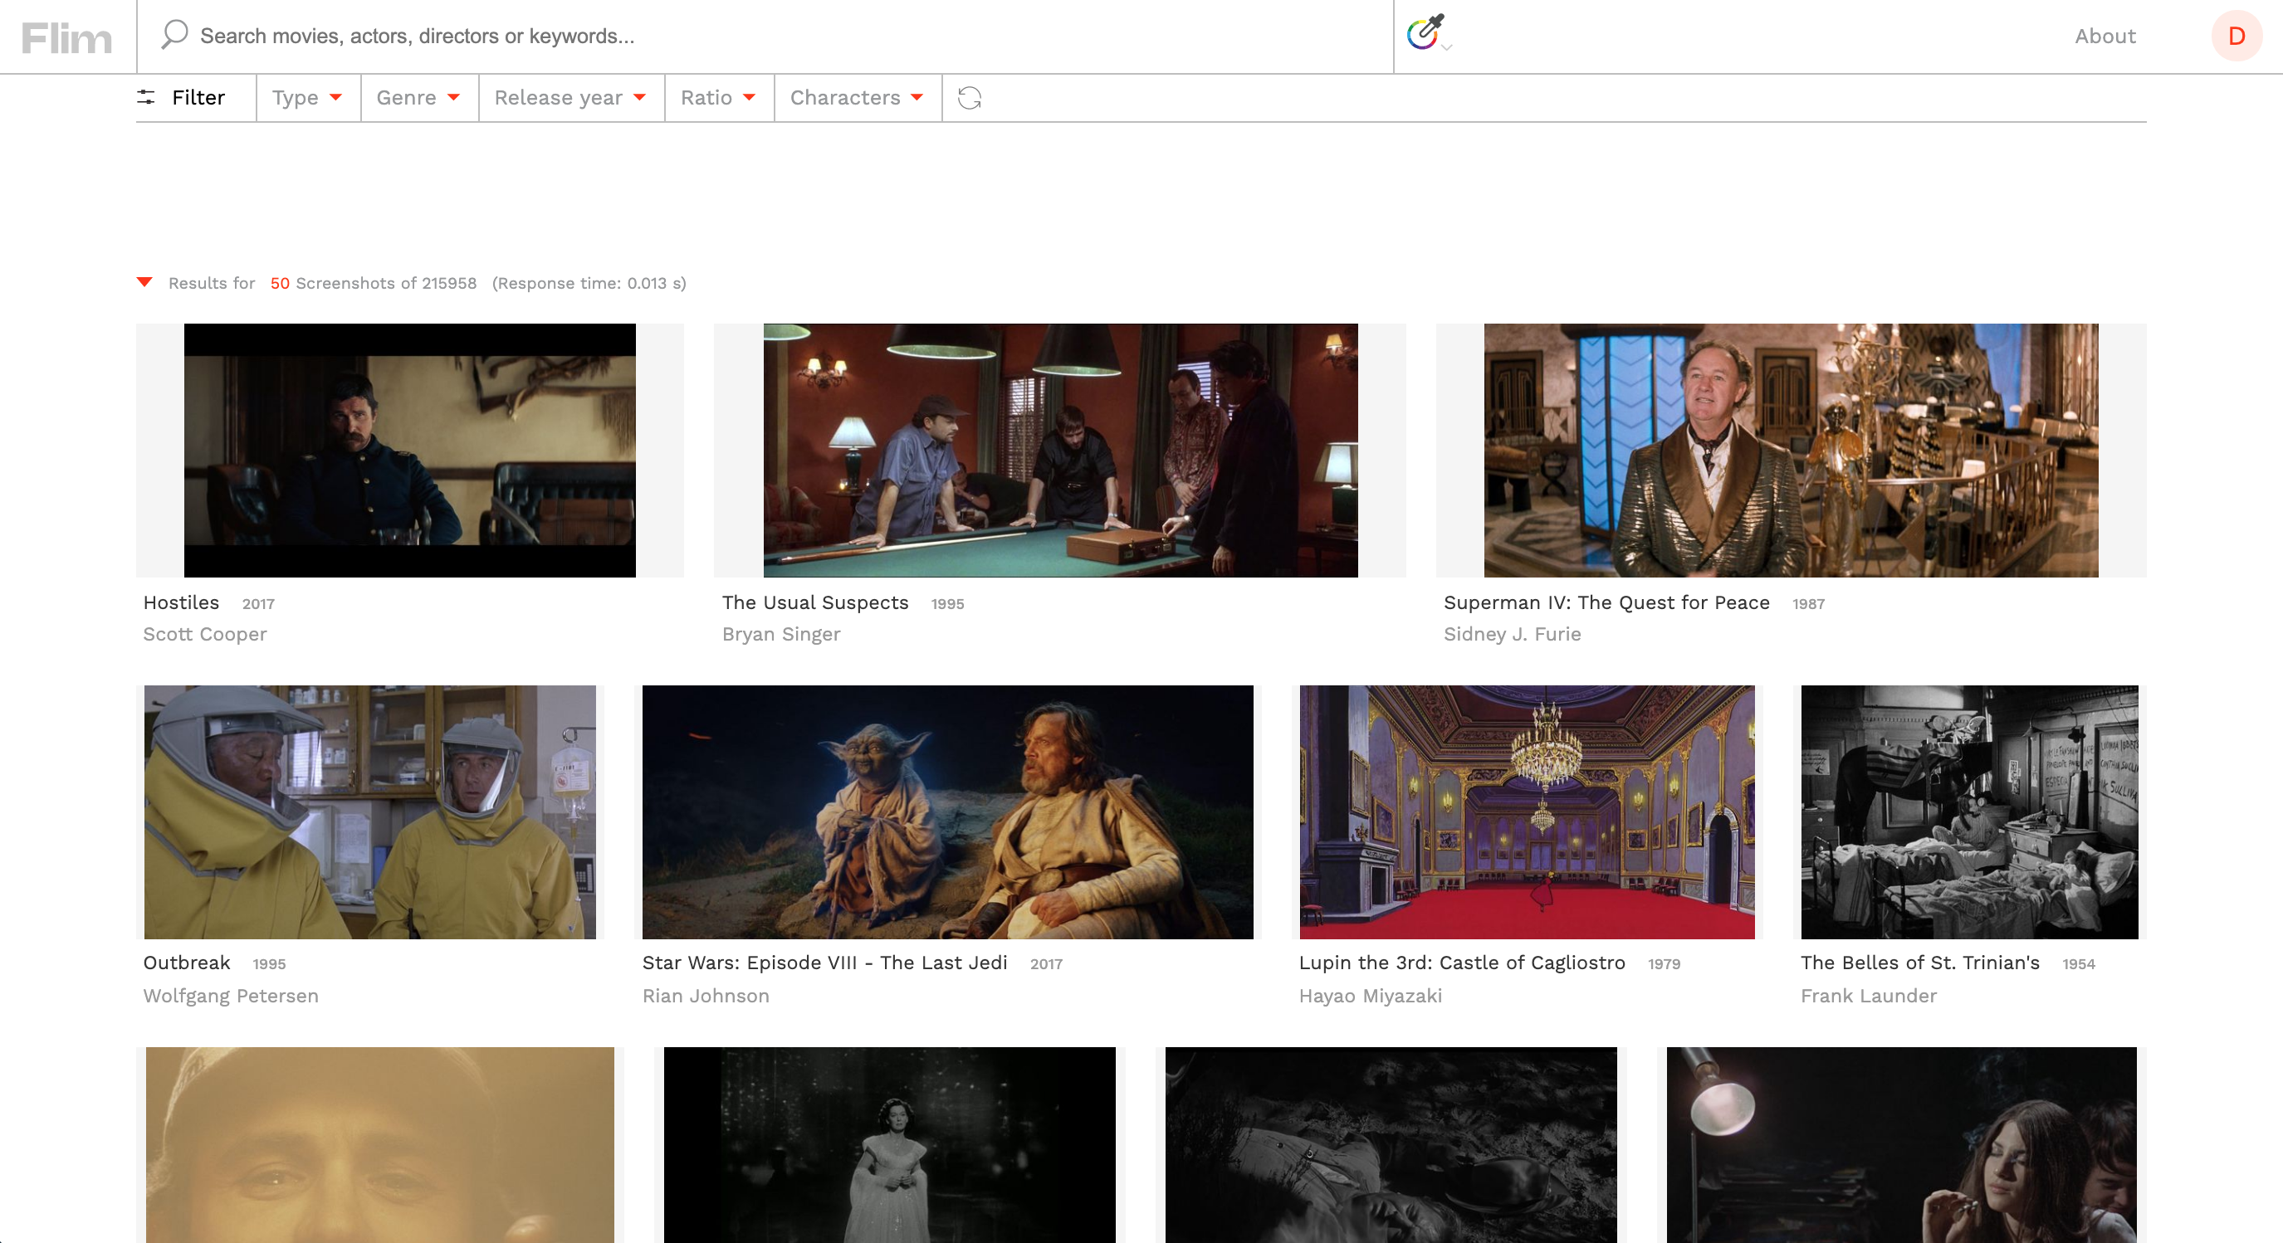Open the Characters dropdown
The height and width of the screenshot is (1243, 2283).
click(x=856, y=97)
